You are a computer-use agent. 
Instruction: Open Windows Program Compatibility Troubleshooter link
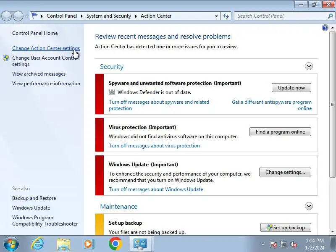[45, 221]
